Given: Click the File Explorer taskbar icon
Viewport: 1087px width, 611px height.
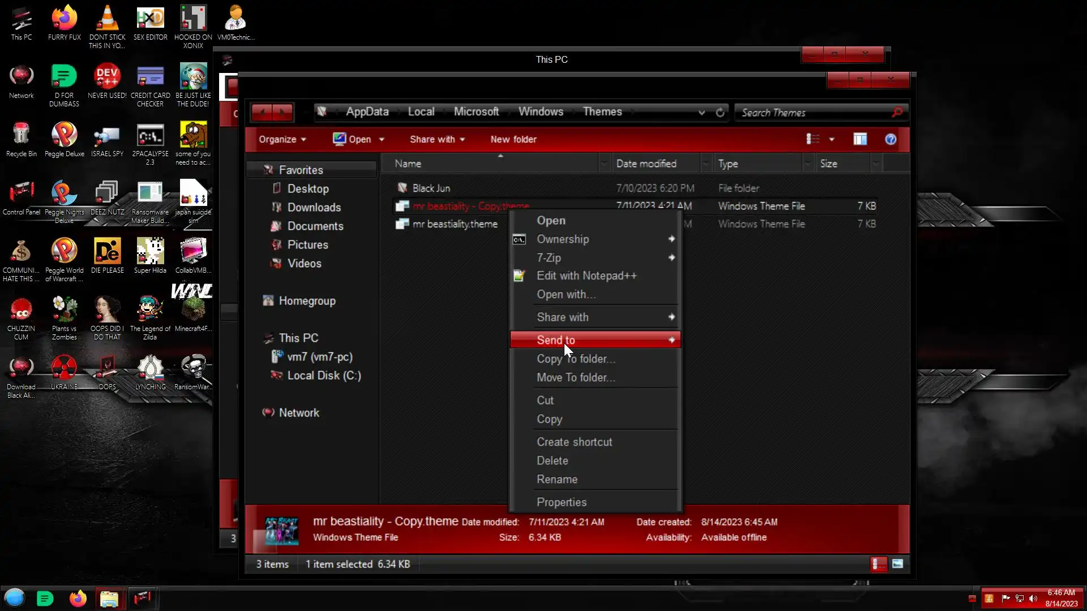Looking at the screenshot, I should click(109, 598).
